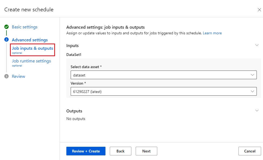Click the step 2 circle icon
This screenshot has width=263, height=160.
(x=6, y=40)
